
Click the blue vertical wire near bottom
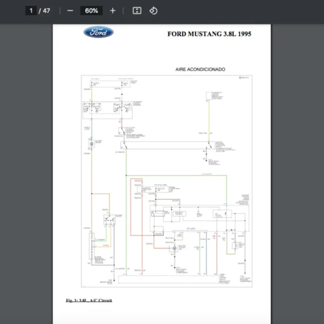pyautogui.click(x=206, y=254)
